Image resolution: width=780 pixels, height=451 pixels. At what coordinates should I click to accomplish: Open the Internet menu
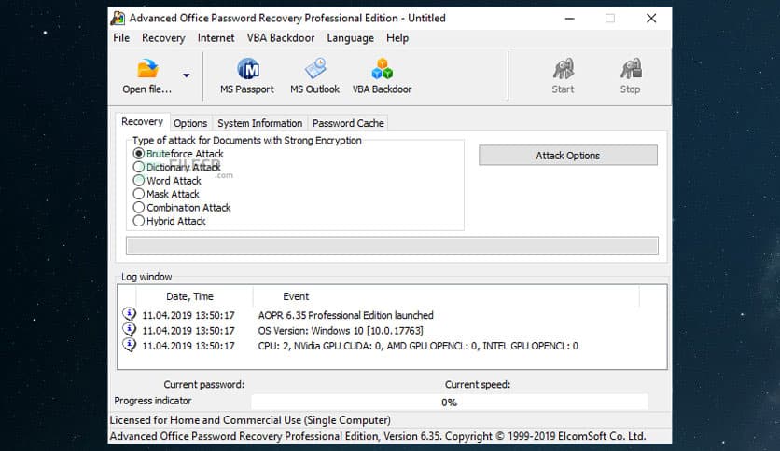click(216, 38)
